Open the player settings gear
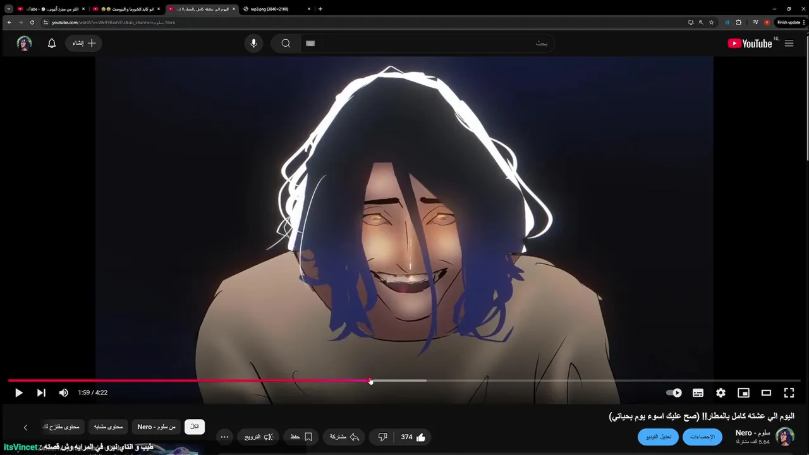The width and height of the screenshot is (809, 455). 721,392
